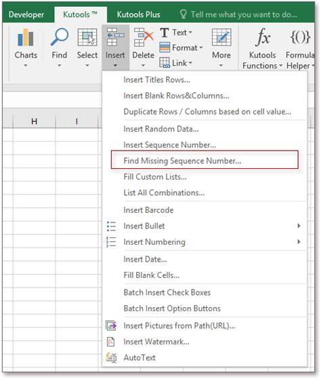Click the Insert rows icon
Screen dimensions: 321x379
tap(115, 37)
